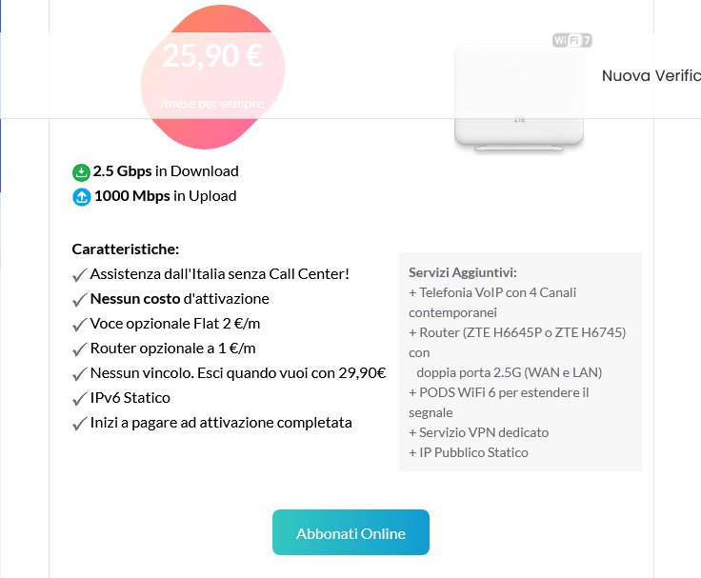Click the Servizio VPN dedicato line
The image size is (701, 578).
[478, 432]
